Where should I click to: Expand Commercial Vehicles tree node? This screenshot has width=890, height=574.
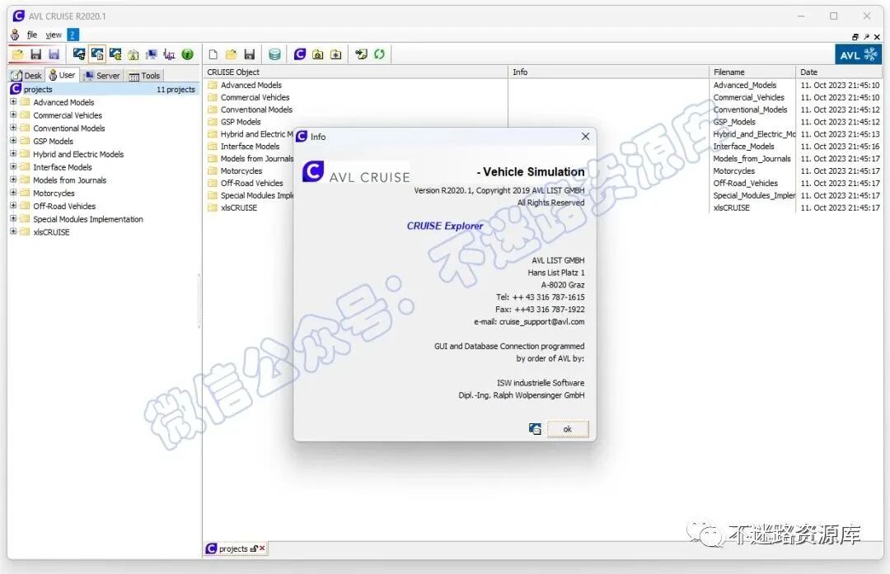13,114
